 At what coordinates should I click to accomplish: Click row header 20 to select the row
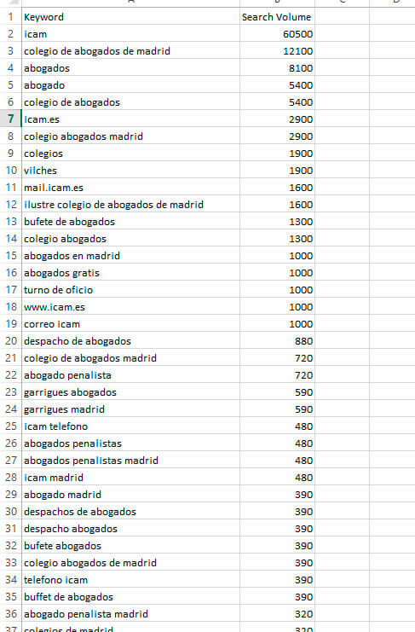pos(10,341)
